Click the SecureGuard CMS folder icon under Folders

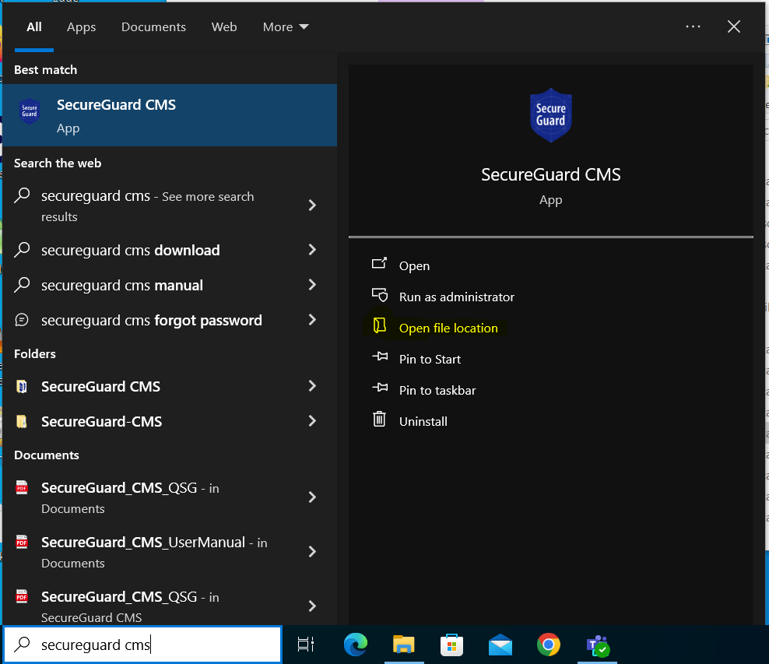pos(22,386)
